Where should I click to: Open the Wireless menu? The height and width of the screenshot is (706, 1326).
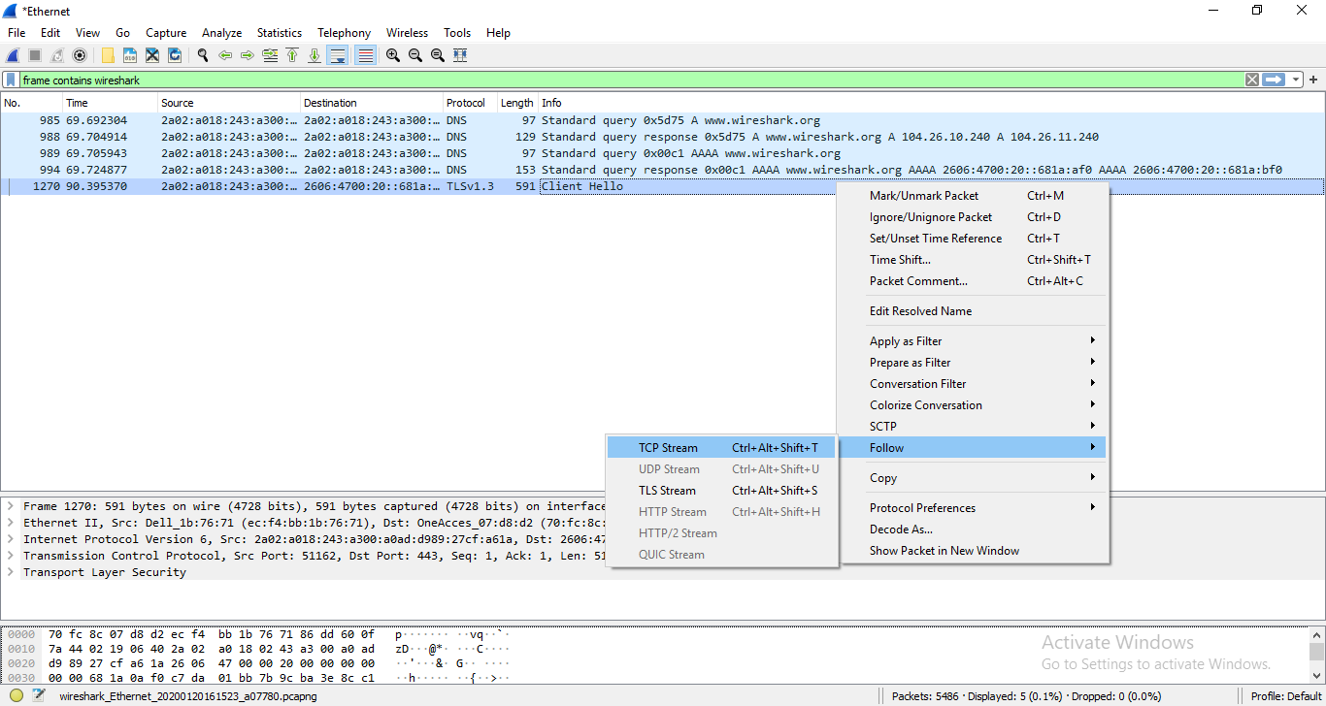(407, 32)
